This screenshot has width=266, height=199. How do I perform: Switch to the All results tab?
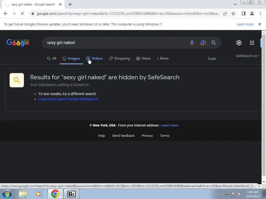click(x=52, y=58)
